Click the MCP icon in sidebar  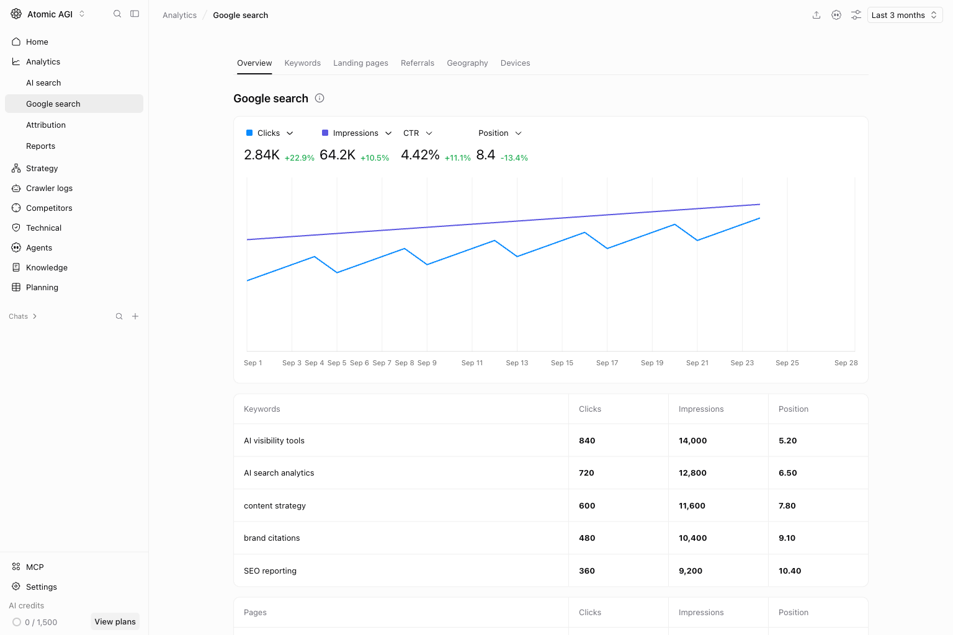click(x=16, y=567)
